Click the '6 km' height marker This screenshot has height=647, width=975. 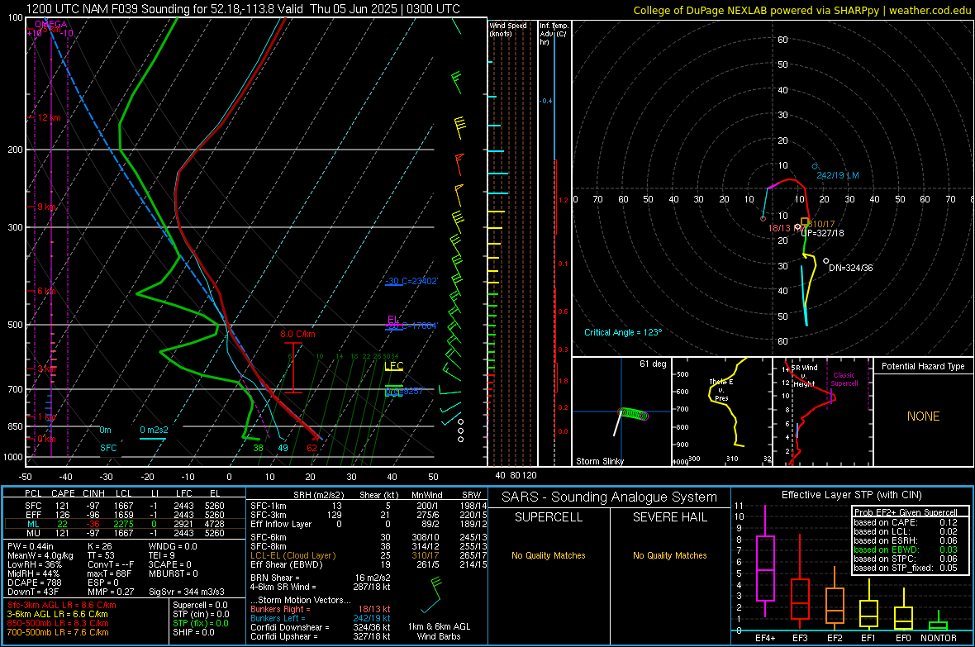pos(46,291)
